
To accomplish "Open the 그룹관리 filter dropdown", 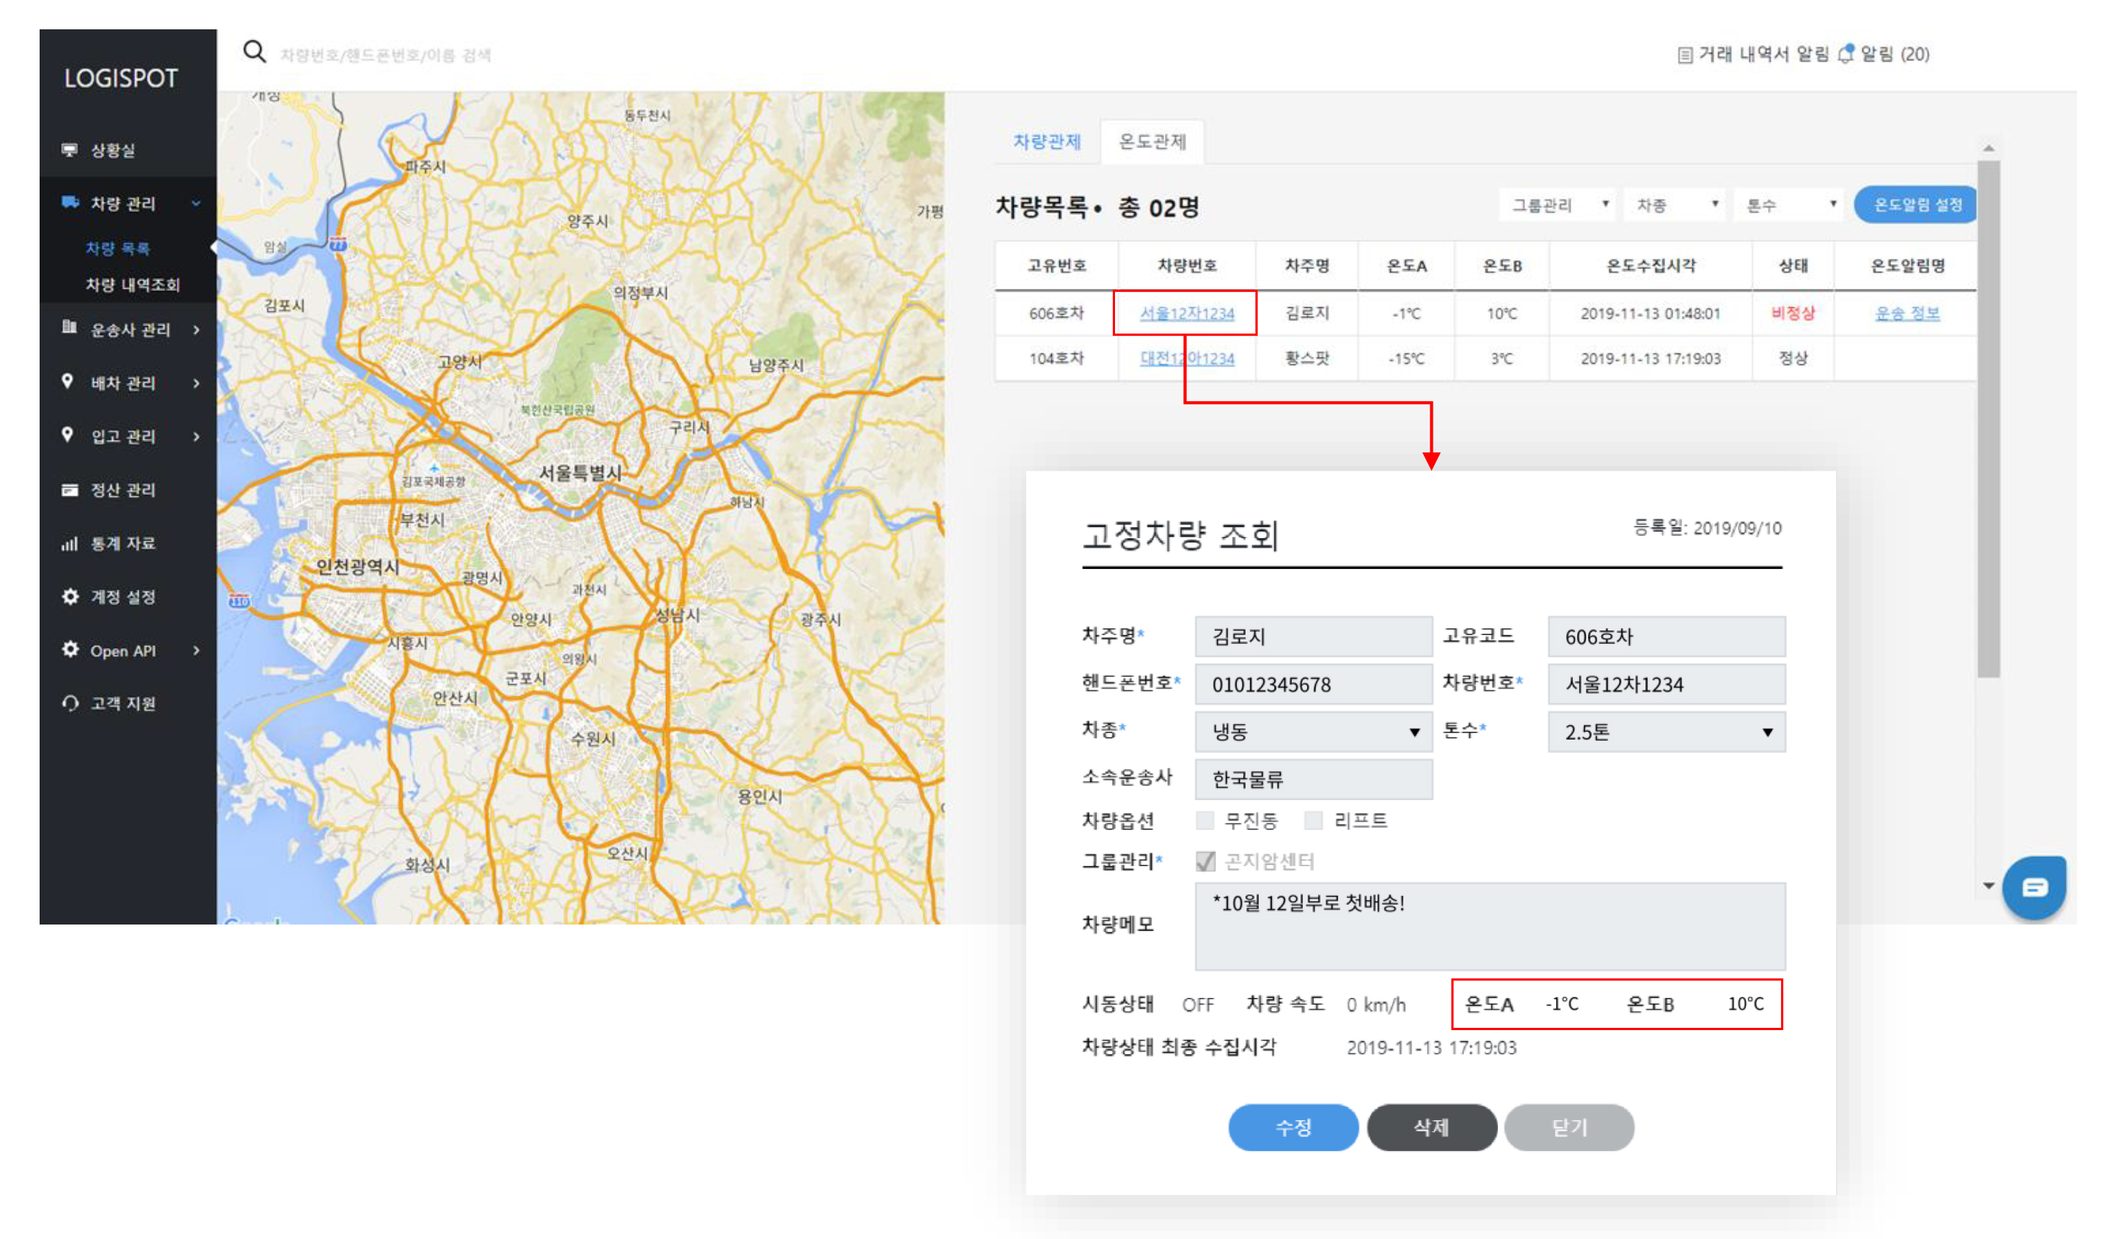I will click(x=1557, y=205).
